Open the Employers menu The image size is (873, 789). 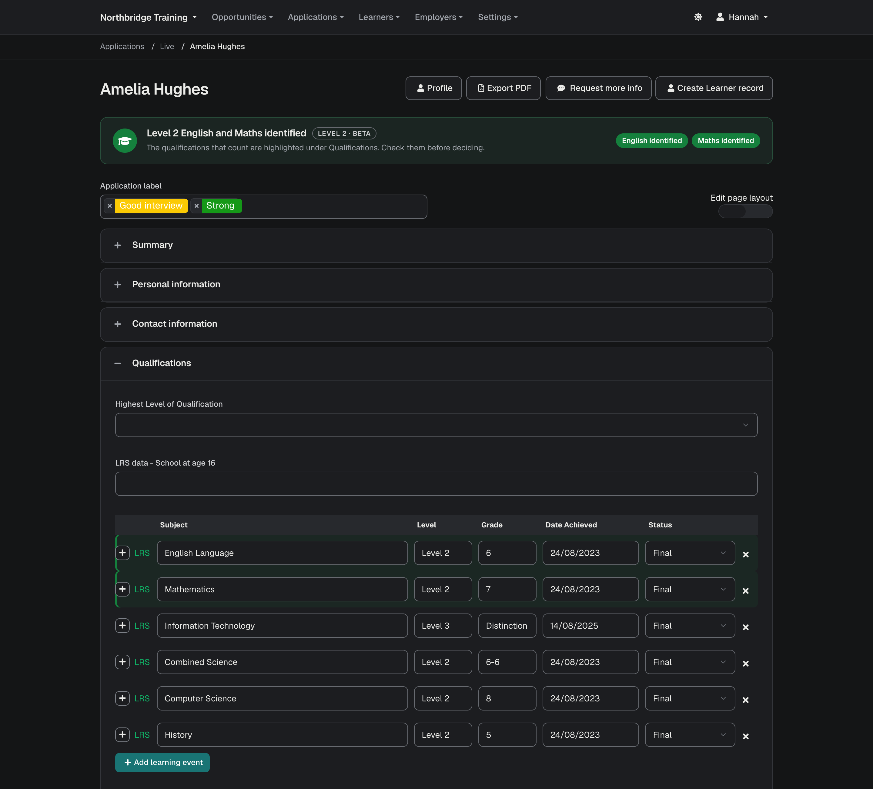439,17
